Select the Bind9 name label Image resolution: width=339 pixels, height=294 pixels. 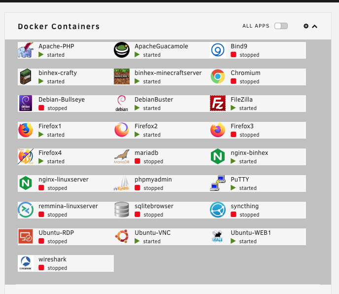[239, 46]
